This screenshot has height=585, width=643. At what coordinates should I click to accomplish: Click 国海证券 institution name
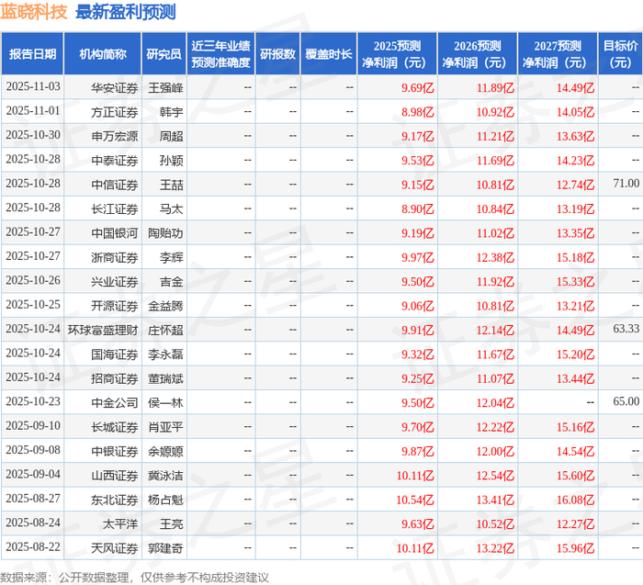click(115, 354)
